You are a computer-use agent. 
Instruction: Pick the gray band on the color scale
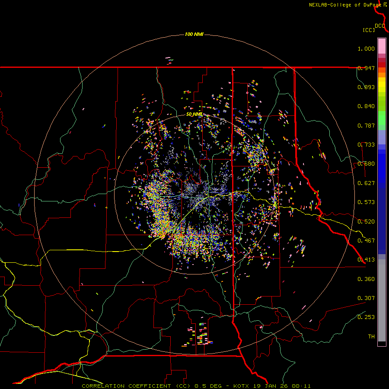click(382, 300)
